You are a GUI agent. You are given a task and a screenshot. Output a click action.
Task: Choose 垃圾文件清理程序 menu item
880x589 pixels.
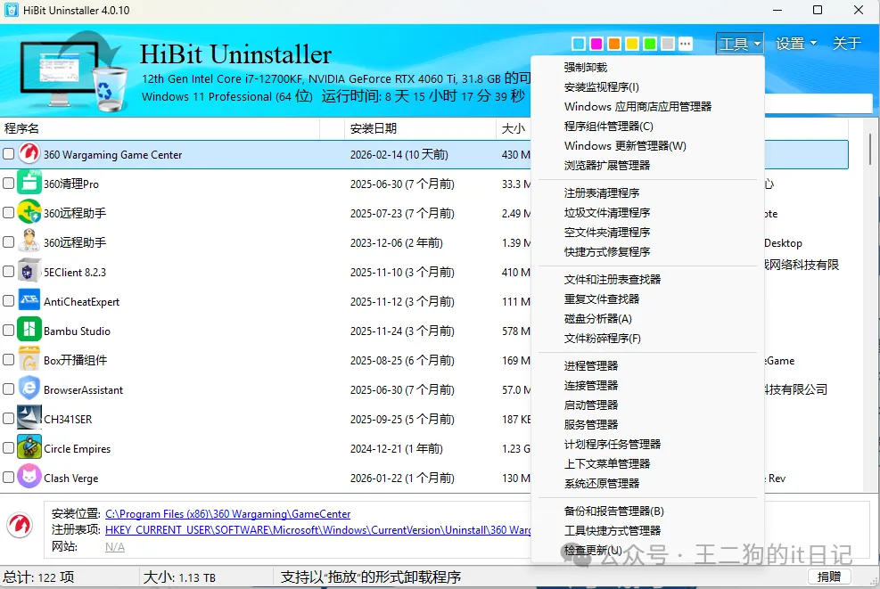point(606,213)
